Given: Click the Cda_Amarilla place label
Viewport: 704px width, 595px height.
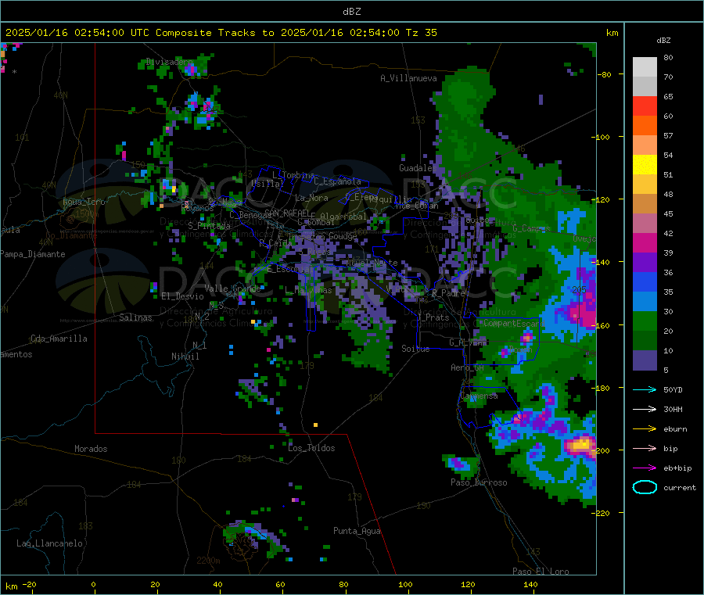Looking at the screenshot, I should 59,339.
